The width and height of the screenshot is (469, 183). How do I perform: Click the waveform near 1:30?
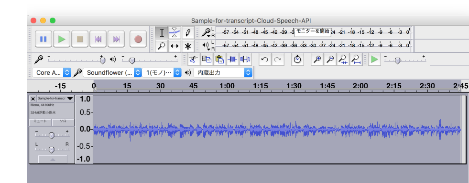tap(294, 129)
